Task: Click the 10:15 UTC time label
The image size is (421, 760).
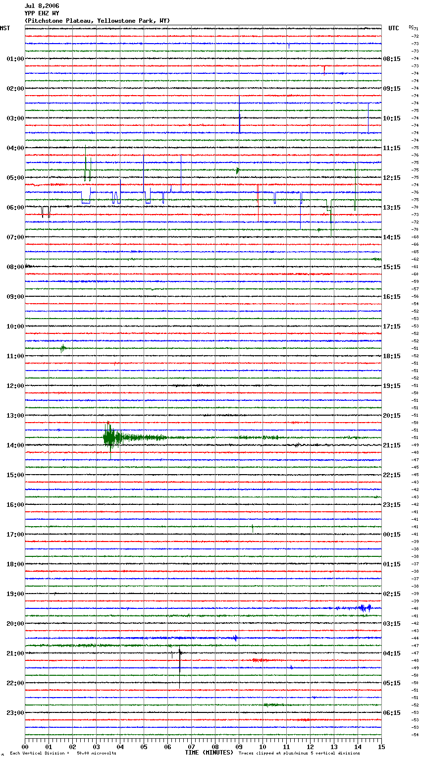Action: [392, 118]
